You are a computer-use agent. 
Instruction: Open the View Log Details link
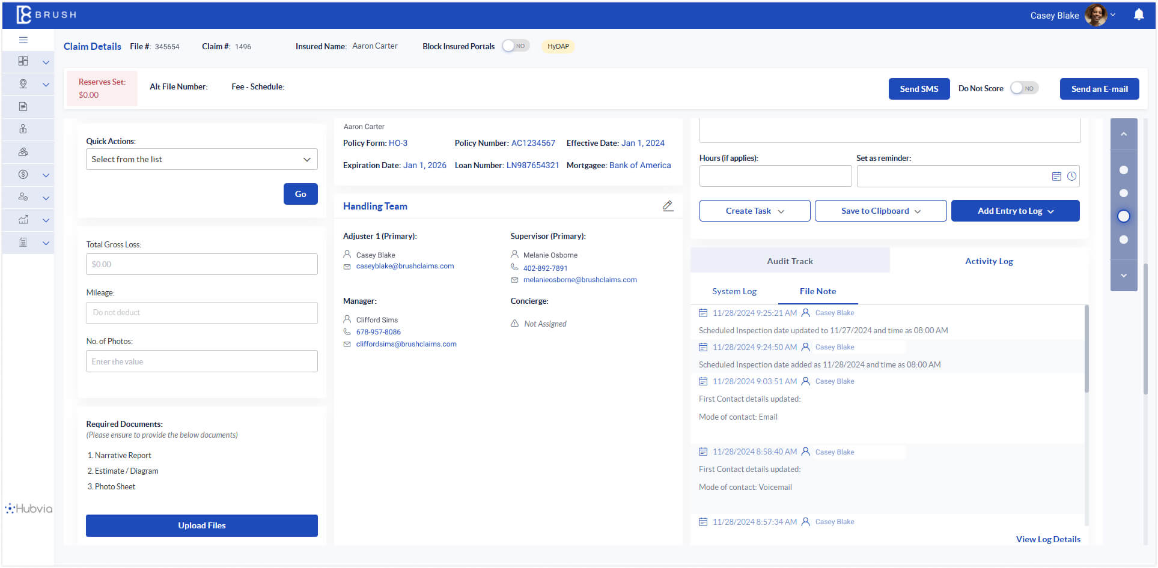point(1047,539)
